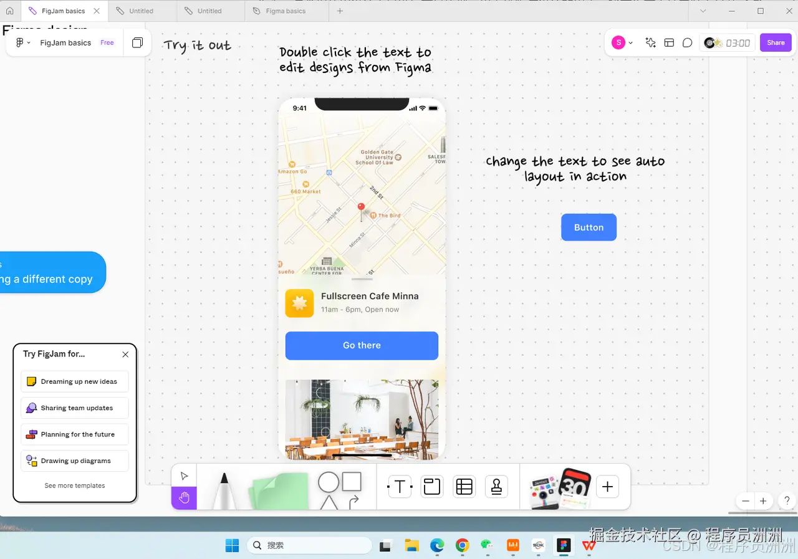Select the Section tool
The width and height of the screenshot is (798, 559).
[432, 487]
